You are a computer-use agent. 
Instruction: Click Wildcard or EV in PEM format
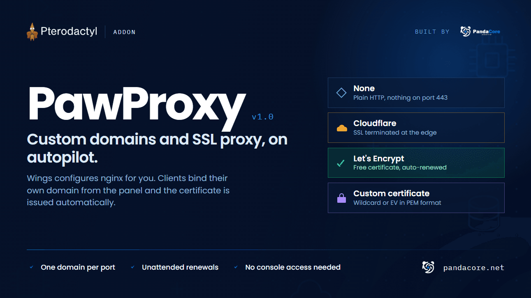tap(397, 202)
